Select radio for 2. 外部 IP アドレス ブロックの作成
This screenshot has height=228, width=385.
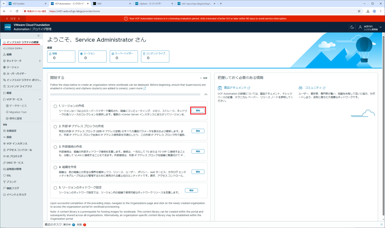[56, 127]
